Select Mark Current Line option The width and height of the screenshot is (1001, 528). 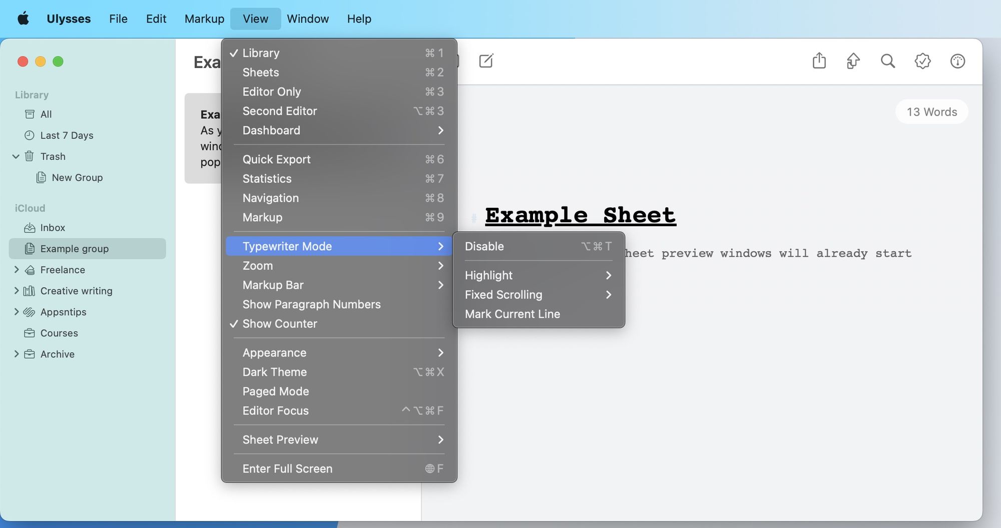pos(512,314)
